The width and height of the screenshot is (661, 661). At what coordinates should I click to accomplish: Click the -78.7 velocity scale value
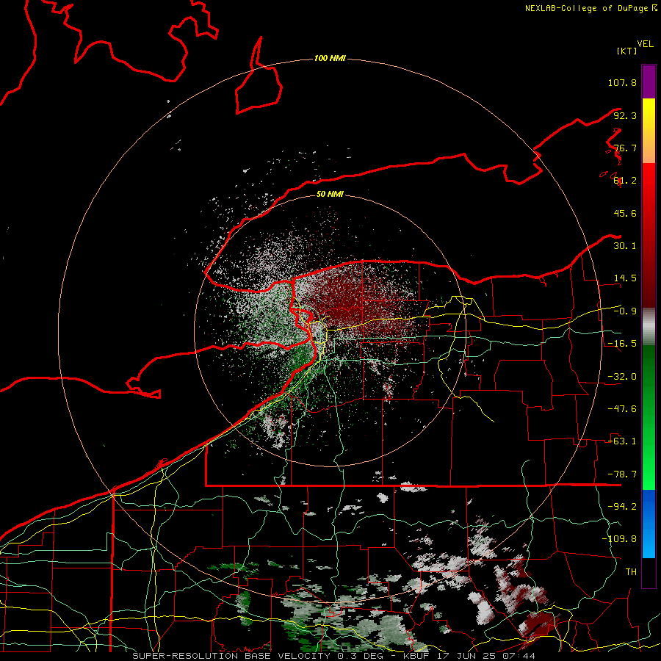(x=622, y=474)
